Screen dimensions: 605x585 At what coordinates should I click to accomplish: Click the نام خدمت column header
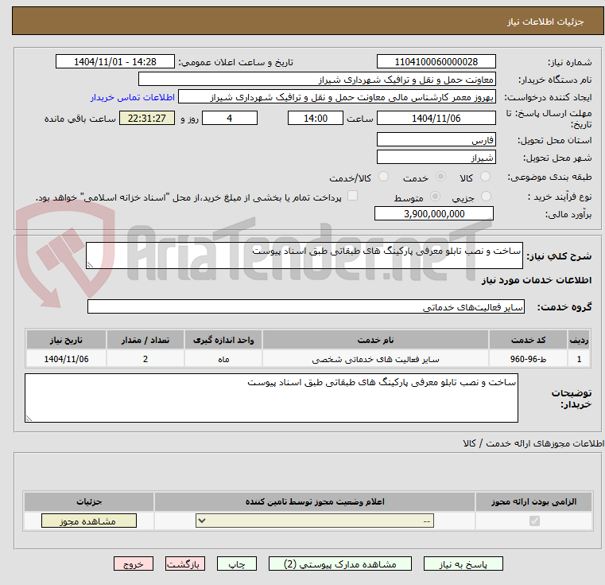(x=375, y=340)
